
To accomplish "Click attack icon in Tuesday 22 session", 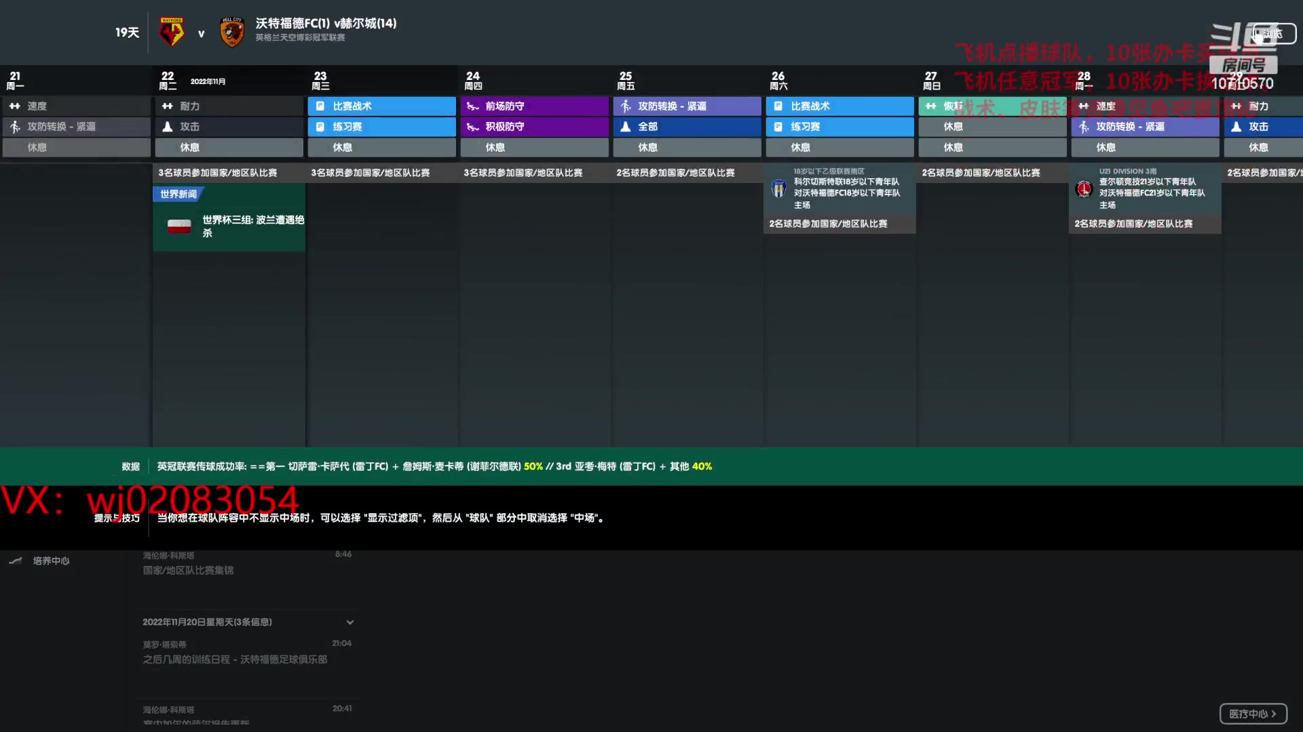I will coord(167,127).
